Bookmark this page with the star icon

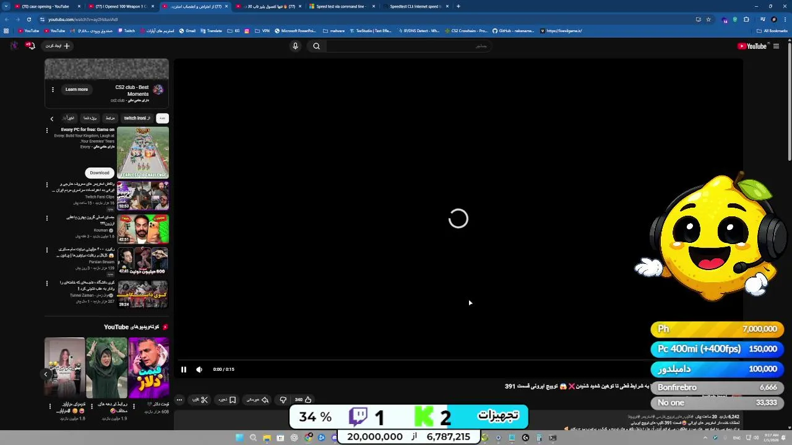708,19
